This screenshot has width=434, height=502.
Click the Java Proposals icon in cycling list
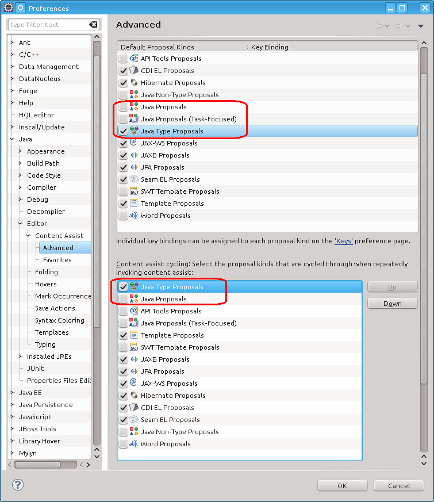click(134, 299)
